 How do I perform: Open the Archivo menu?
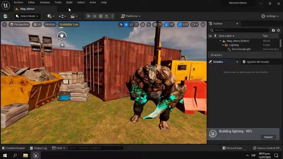click(x=19, y=3)
